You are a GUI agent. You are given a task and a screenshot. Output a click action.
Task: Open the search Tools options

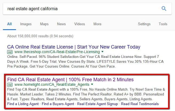pos(163,24)
